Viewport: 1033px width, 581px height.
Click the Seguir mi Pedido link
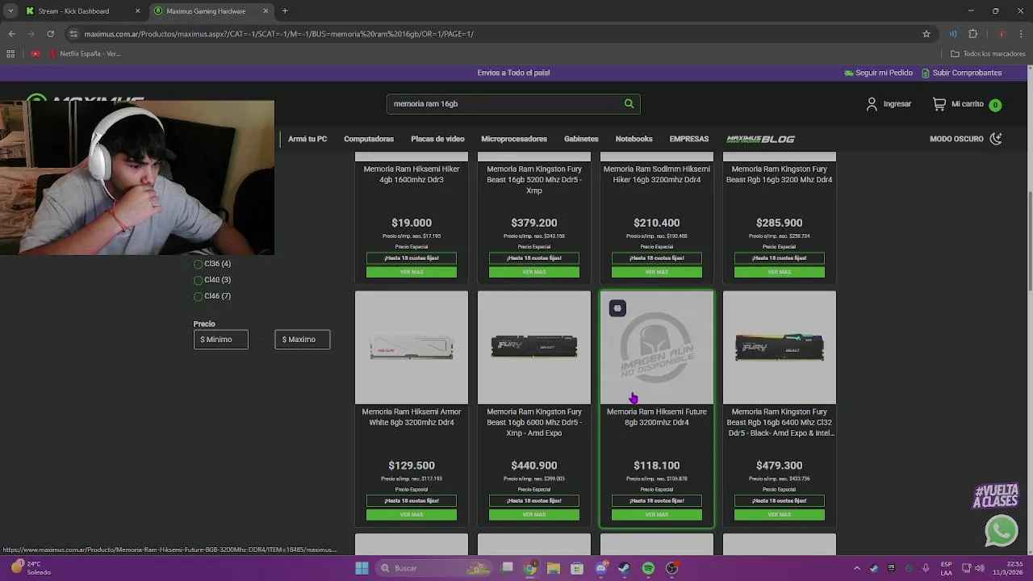click(878, 73)
